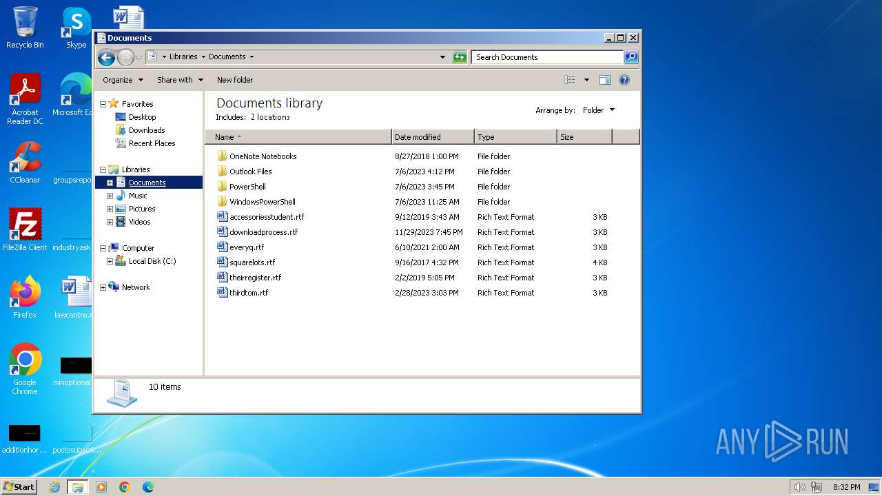Click Documents in the address breadcrumb
Screen dimensions: 882x496
pyautogui.click(x=227, y=56)
